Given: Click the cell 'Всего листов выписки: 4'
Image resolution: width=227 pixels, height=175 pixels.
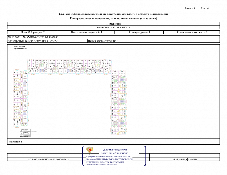Looking at the screenshot, I should coord(192,32).
